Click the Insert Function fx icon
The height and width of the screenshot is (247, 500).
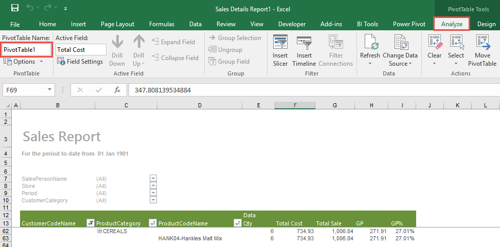[x=117, y=90]
